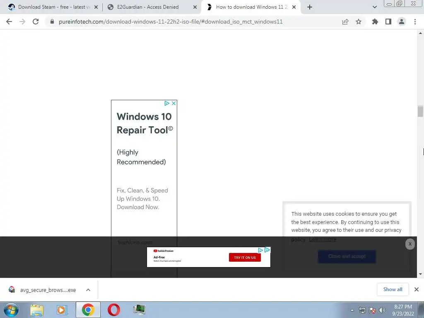This screenshot has width=424, height=318.
Task: Toggle the browser side panel
Action: click(388, 22)
